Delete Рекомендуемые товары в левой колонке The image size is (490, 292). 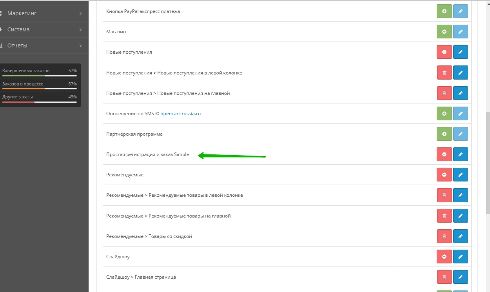(x=444, y=195)
